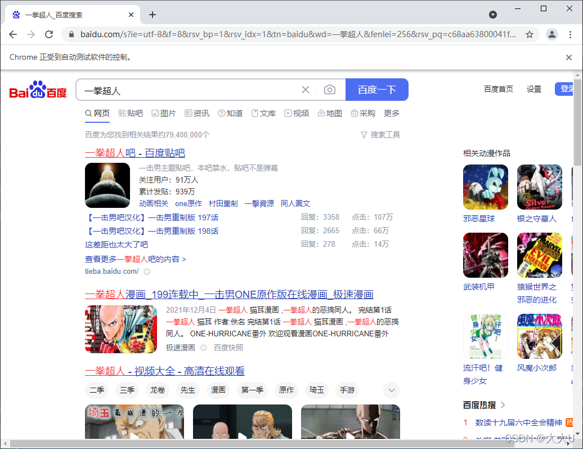Select the 二季 video tag
Image resolution: width=583 pixels, height=449 pixels.
(97, 390)
